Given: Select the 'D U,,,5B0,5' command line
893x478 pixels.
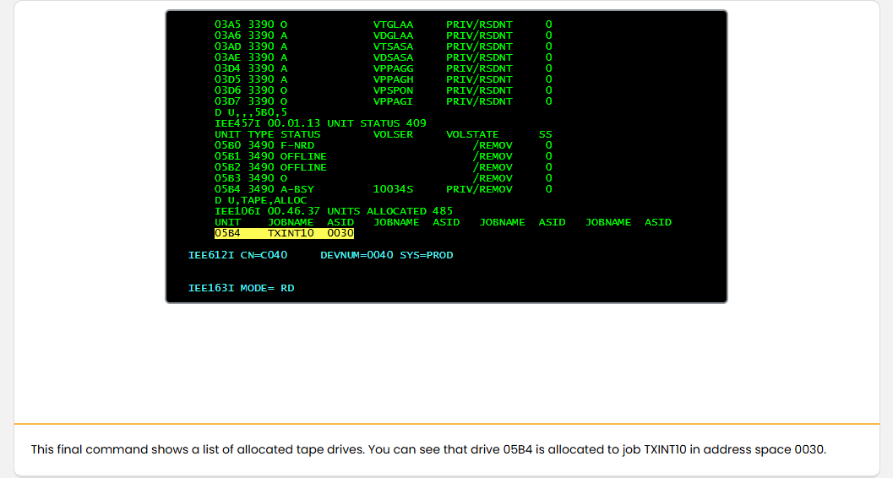Looking at the screenshot, I should 251,112.
